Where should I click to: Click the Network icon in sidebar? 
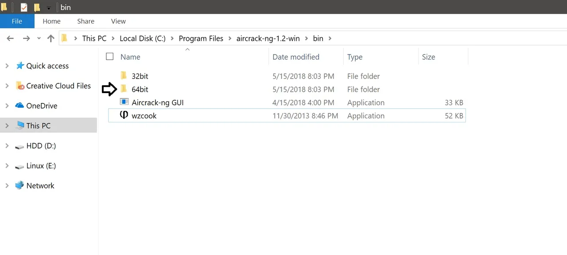click(19, 185)
